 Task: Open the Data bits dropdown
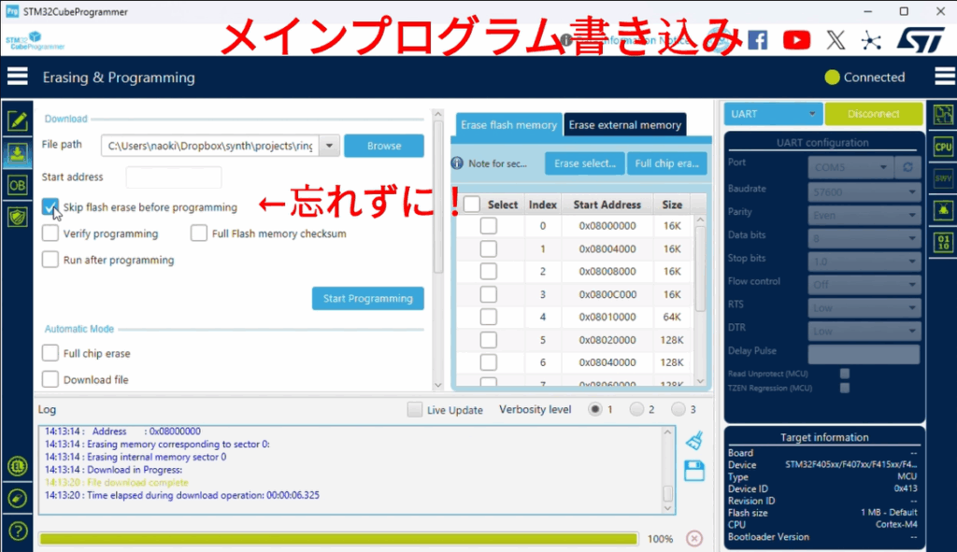point(864,238)
